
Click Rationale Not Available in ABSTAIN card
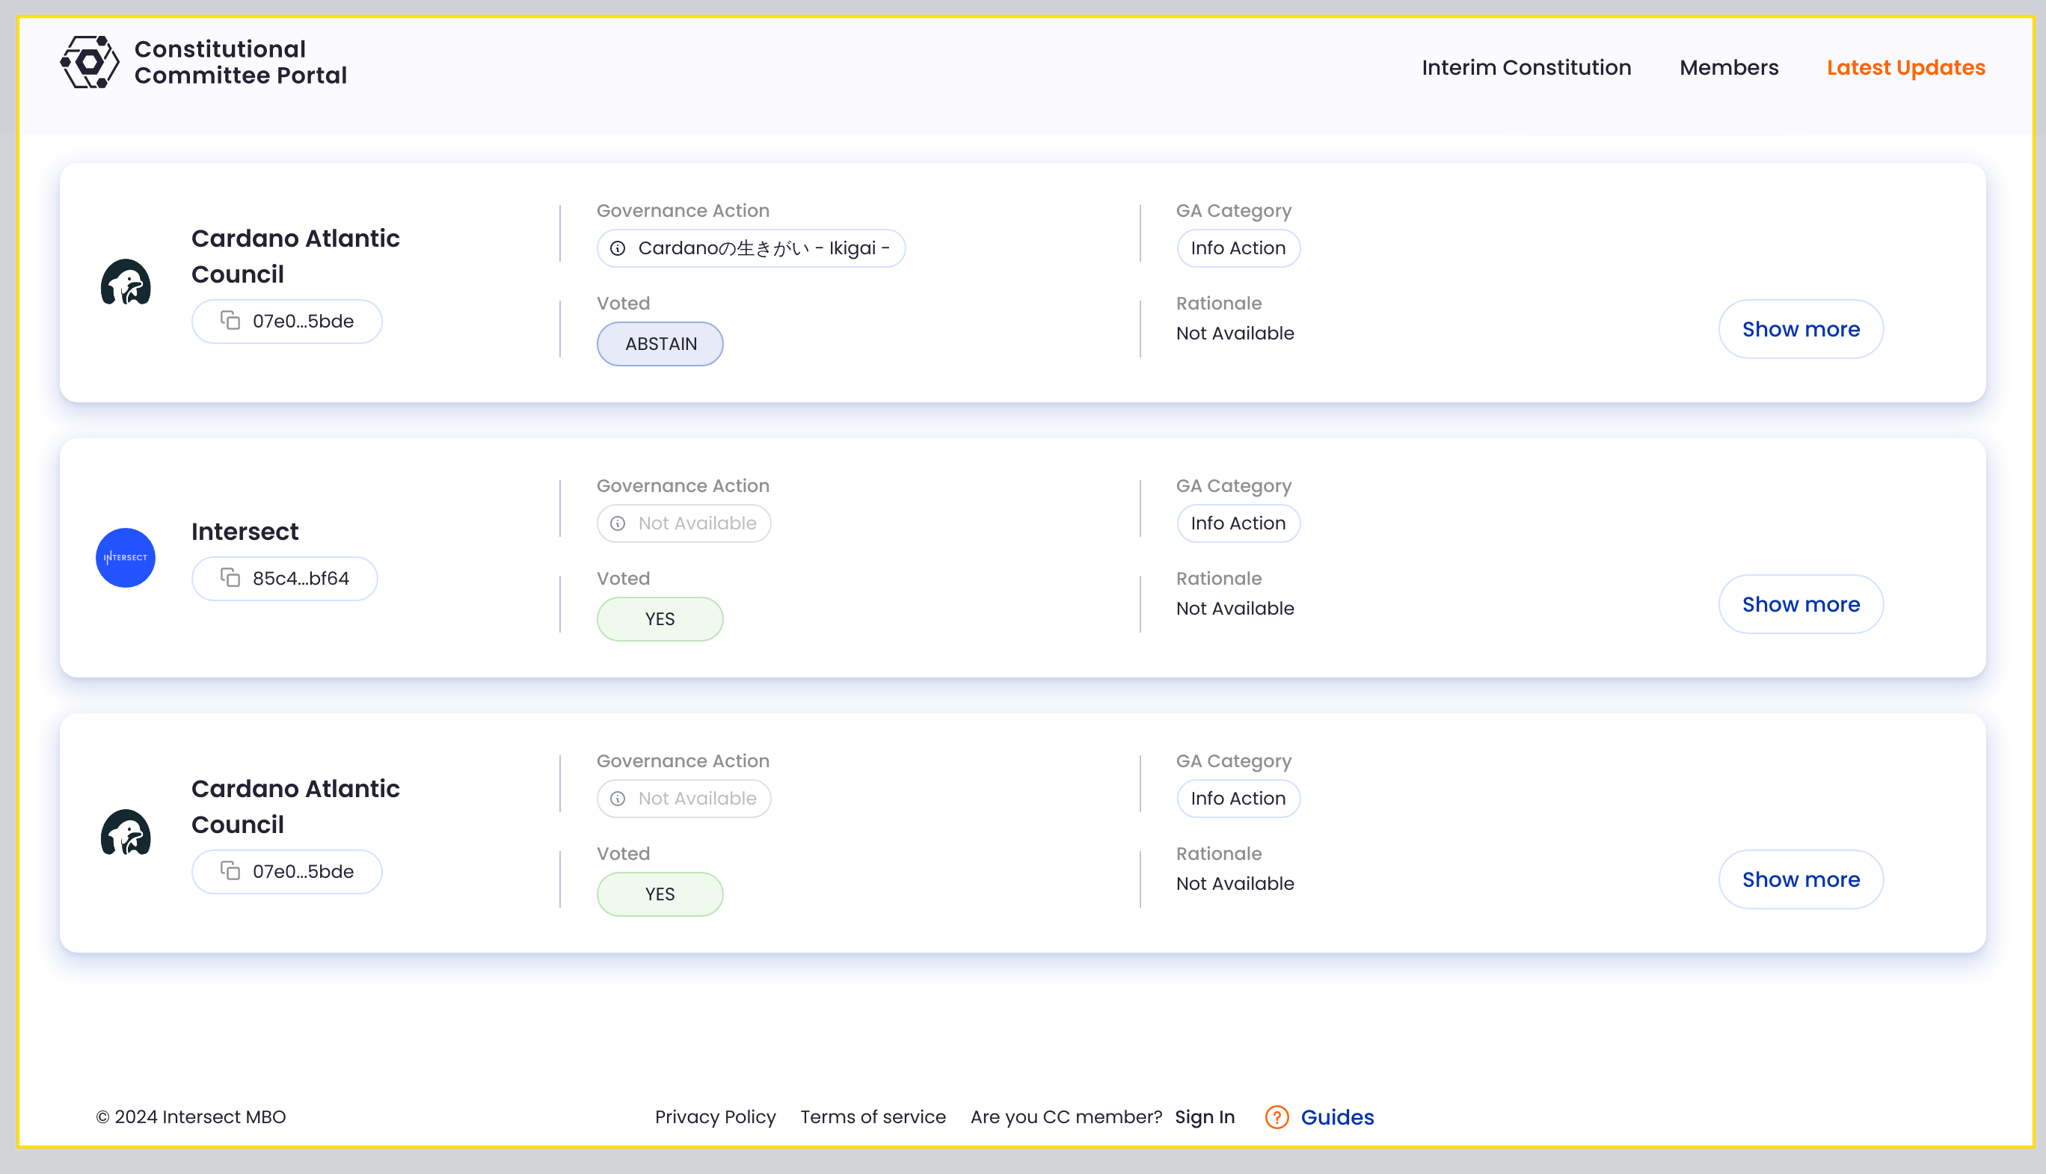click(x=1234, y=333)
